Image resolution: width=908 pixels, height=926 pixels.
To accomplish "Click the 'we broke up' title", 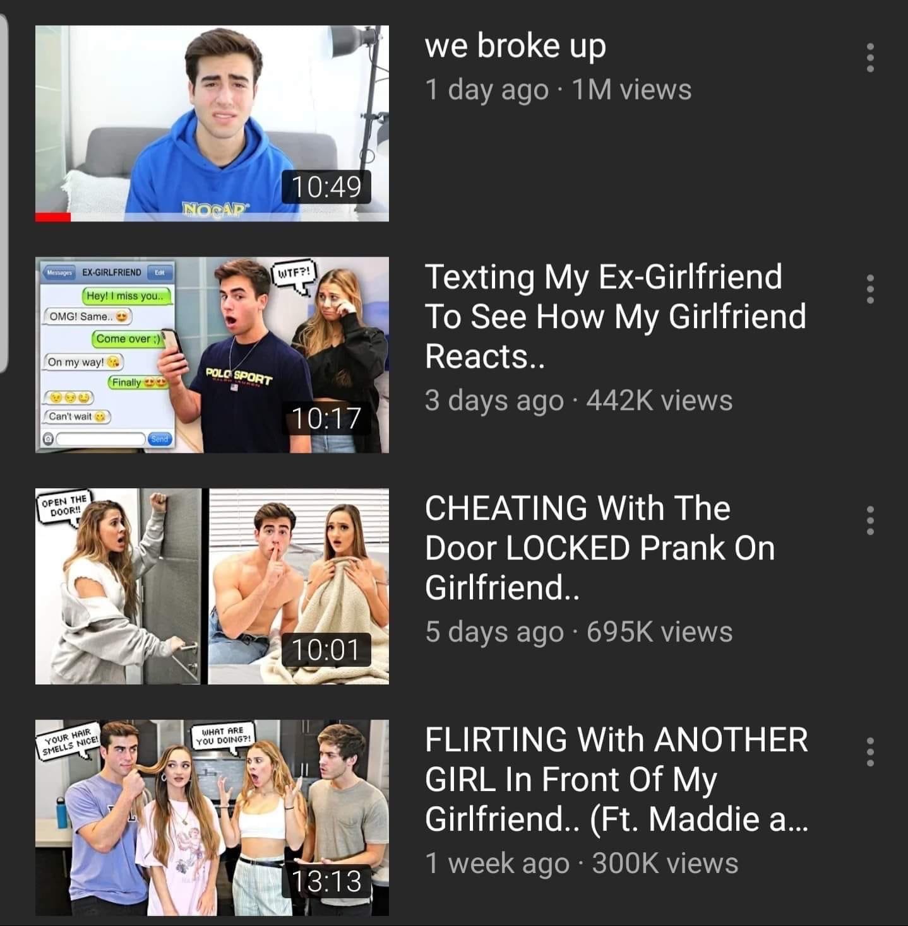I will [x=515, y=47].
